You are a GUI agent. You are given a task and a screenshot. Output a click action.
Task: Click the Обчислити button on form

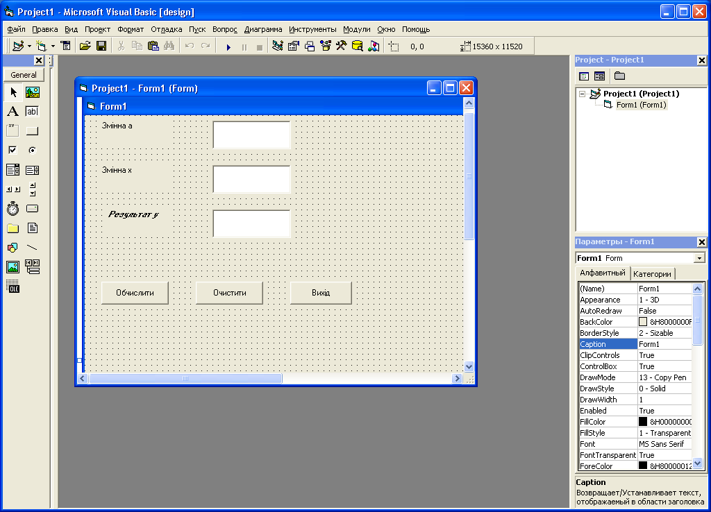tap(135, 293)
